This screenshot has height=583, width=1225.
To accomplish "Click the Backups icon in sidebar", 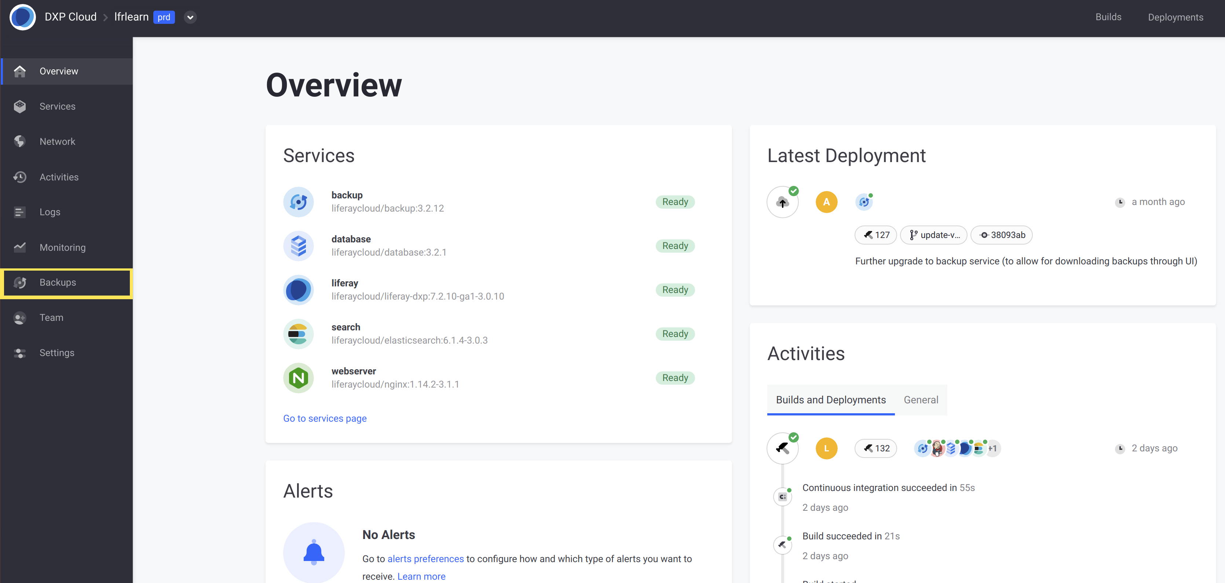I will coord(21,282).
